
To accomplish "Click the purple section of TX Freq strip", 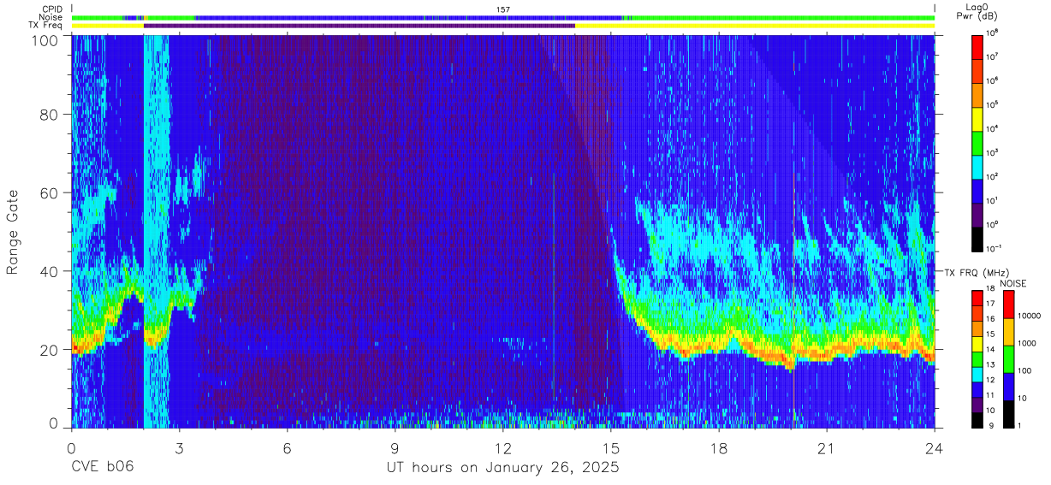I will point(359,26).
